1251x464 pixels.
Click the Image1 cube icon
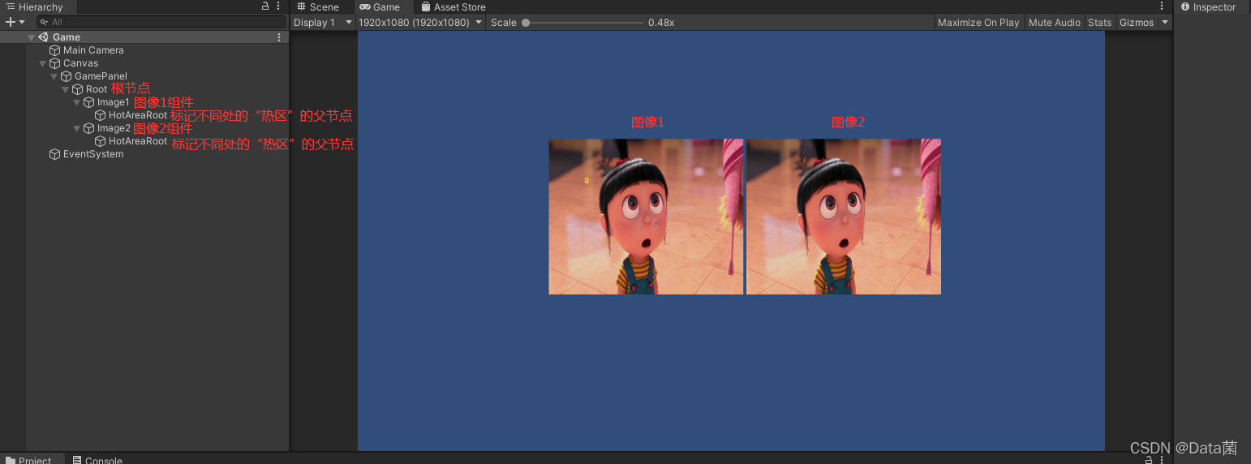[x=88, y=102]
